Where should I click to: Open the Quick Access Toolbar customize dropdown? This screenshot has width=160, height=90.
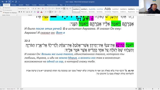(19, 2)
